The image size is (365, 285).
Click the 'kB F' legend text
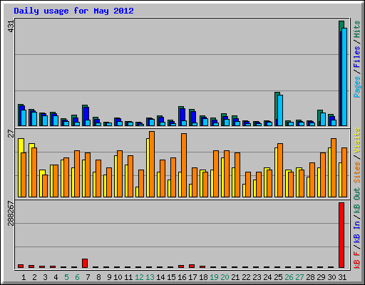pos(357,260)
